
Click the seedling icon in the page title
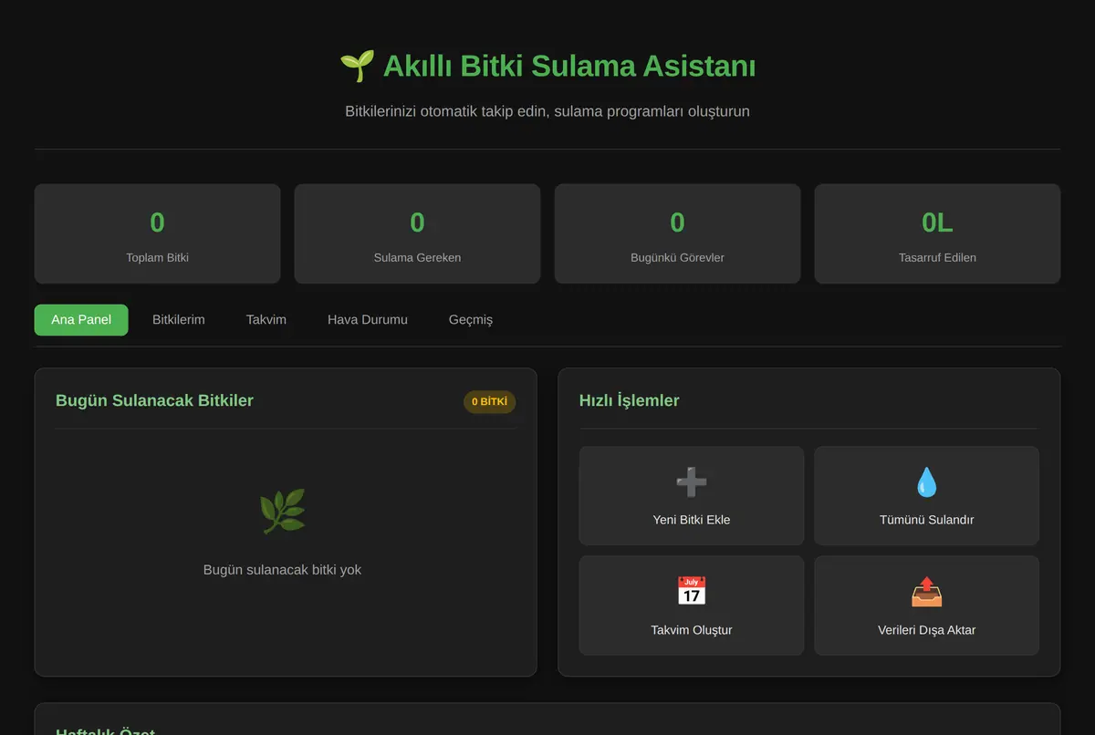(x=357, y=66)
